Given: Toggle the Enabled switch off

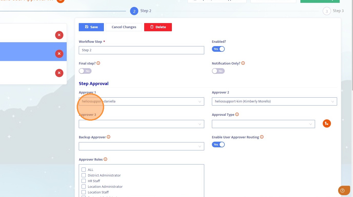Looking at the screenshot, I should pyautogui.click(x=218, y=49).
